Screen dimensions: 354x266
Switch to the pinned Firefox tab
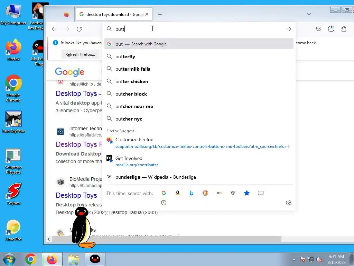click(x=66, y=15)
